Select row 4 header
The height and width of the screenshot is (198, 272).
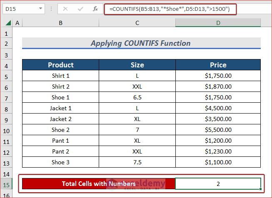(7, 65)
